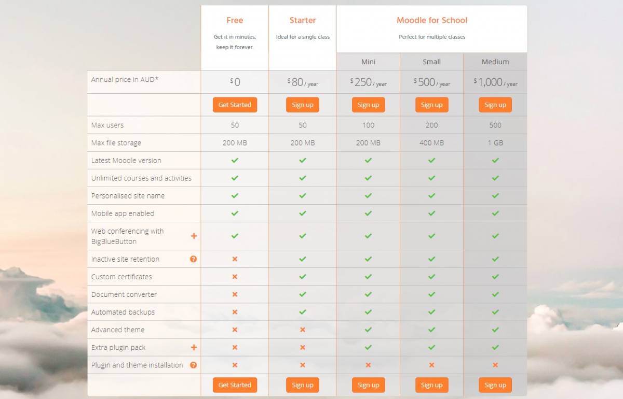Select the Moodle for School heading
Image resolution: width=623 pixels, height=399 pixels.
(x=432, y=20)
